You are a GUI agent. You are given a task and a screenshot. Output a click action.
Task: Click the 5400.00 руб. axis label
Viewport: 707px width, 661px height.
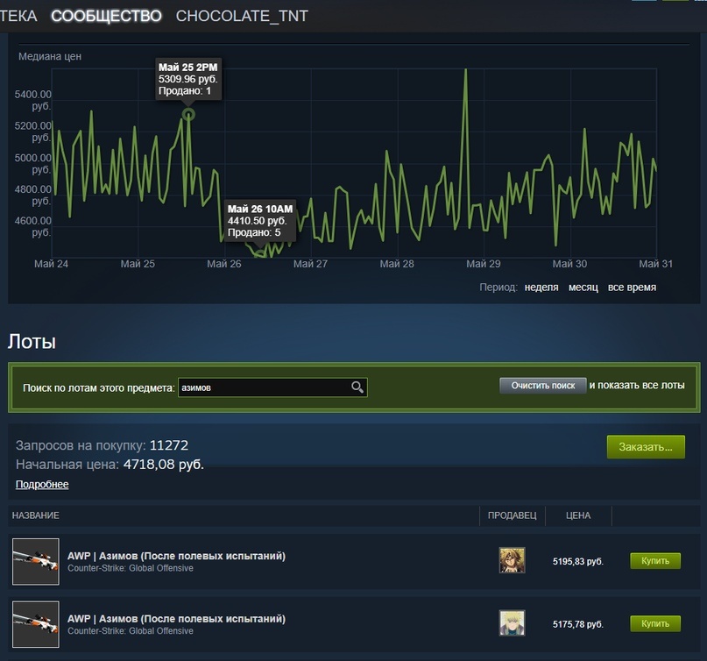pyautogui.click(x=33, y=100)
